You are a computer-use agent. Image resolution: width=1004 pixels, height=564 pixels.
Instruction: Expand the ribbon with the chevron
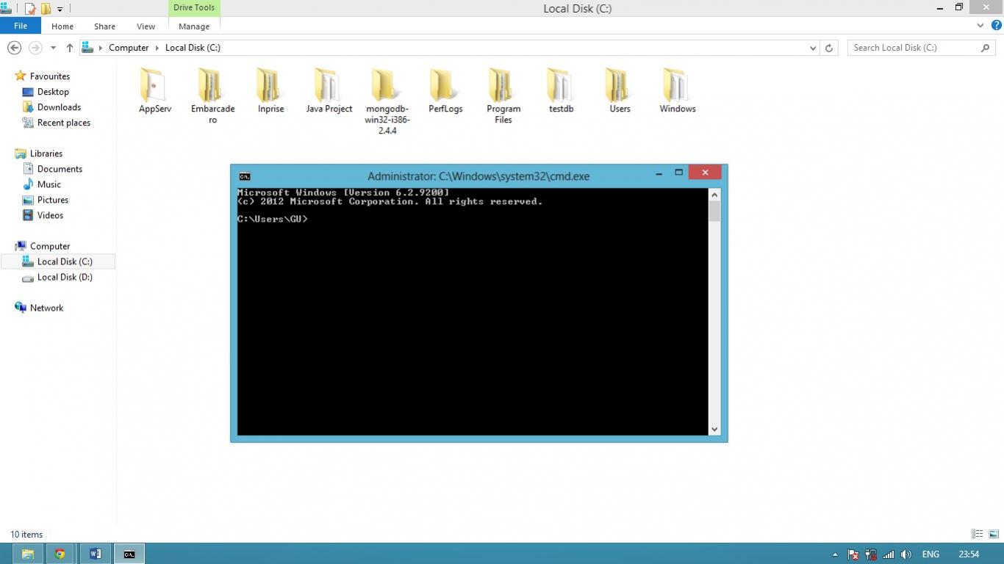[980, 25]
